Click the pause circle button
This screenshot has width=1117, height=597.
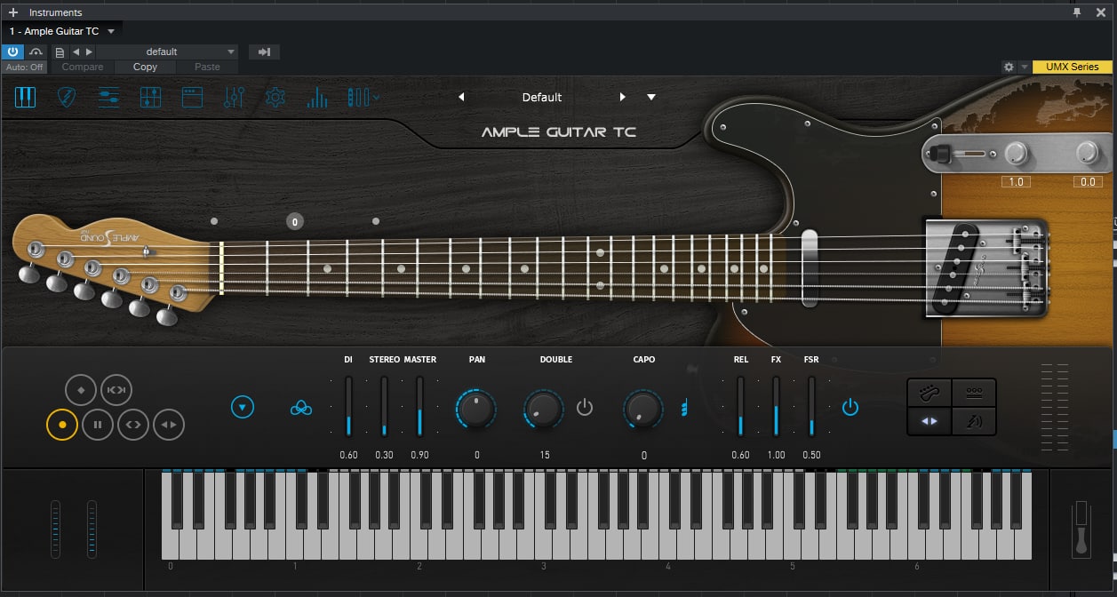pos(98,425)
